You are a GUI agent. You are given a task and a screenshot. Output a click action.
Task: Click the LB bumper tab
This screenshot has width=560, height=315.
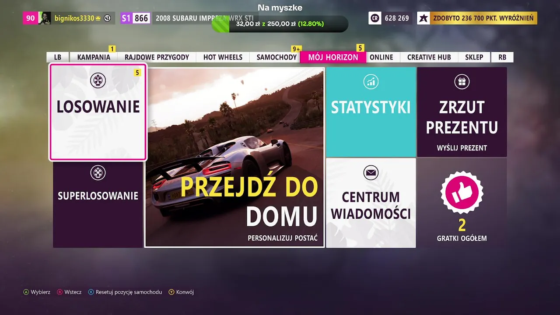coord(58,57)
